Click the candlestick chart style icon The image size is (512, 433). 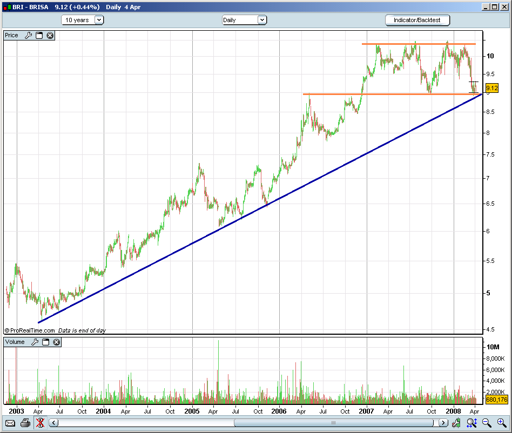456,423
